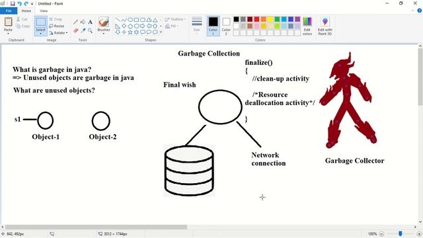Choose the Left arrow shape

click(x=149, y=26)
